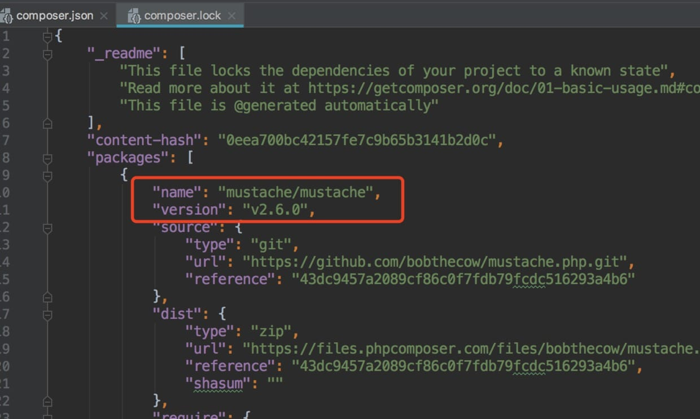Select the composer.lock tab
This screenshot has width=700, height=419.
180,15
